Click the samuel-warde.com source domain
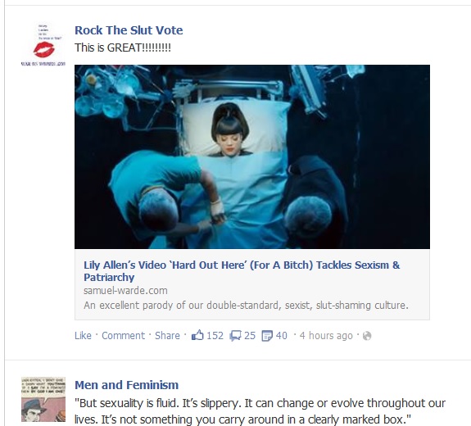 tap(125, 291)
